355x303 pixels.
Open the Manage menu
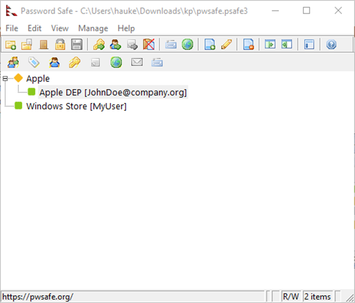(92, 28)
